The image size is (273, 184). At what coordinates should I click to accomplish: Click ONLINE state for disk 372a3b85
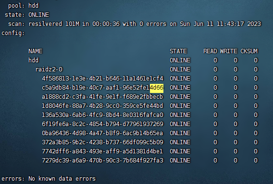coord(180,142)
